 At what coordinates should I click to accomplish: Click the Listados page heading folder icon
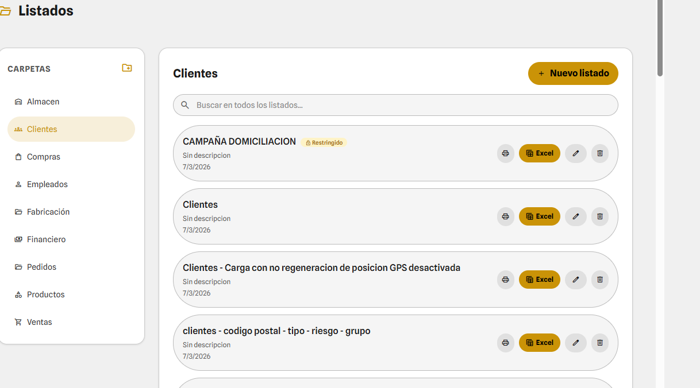(5, 11)
